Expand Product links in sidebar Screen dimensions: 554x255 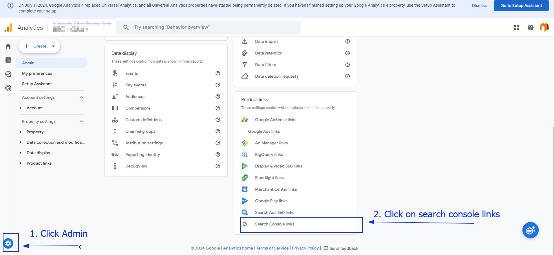21,163
